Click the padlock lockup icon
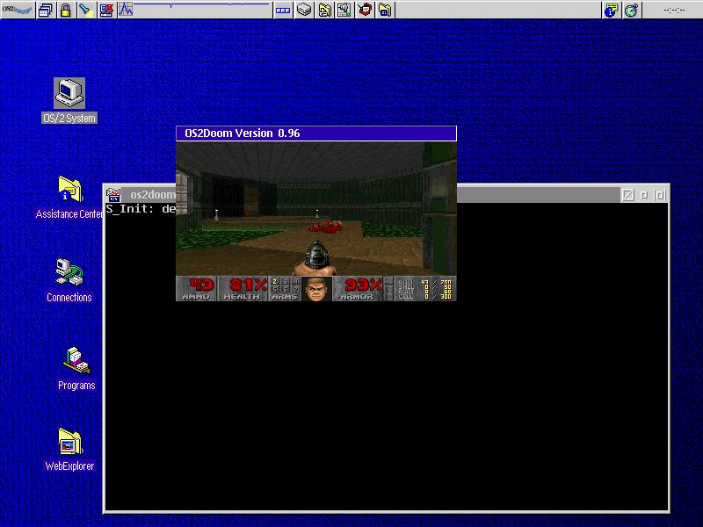This screenshot has width=703, height=527. point(65,10)
